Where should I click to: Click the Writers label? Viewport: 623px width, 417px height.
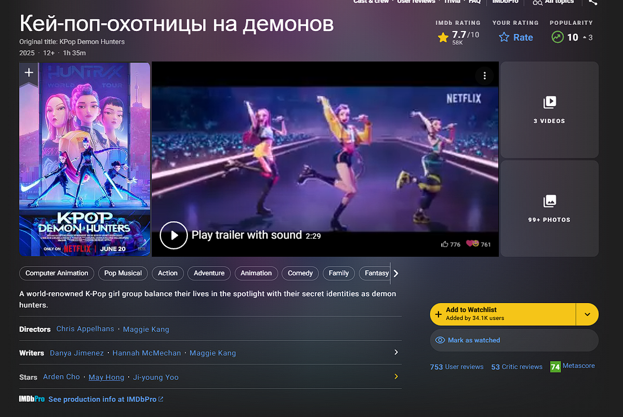(32, 353)
